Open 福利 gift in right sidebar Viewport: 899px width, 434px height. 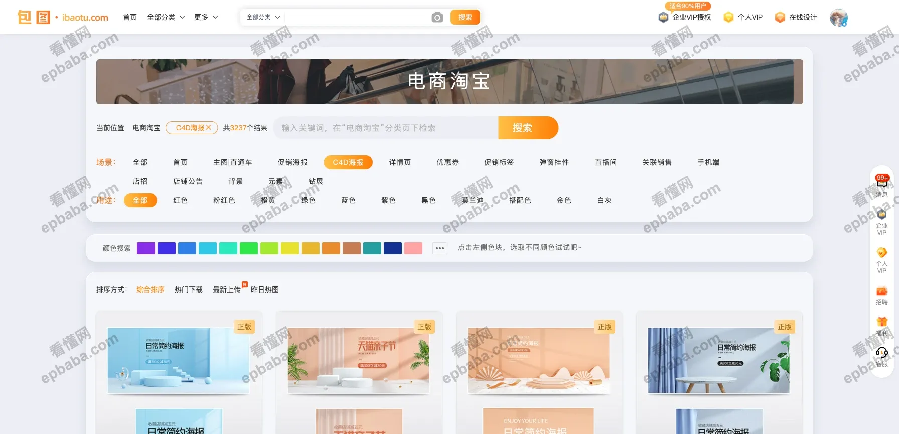point(882,327)
